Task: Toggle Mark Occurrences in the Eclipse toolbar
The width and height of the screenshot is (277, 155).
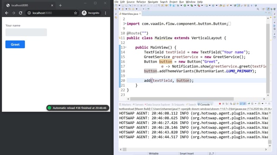Action: (x=238, y=6)
